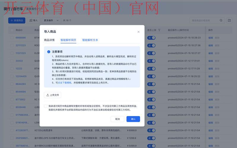The height and width of the screenshot is (148, 237).
Task: Tick the checkbox for product 6666666
Action: [12, 38]
